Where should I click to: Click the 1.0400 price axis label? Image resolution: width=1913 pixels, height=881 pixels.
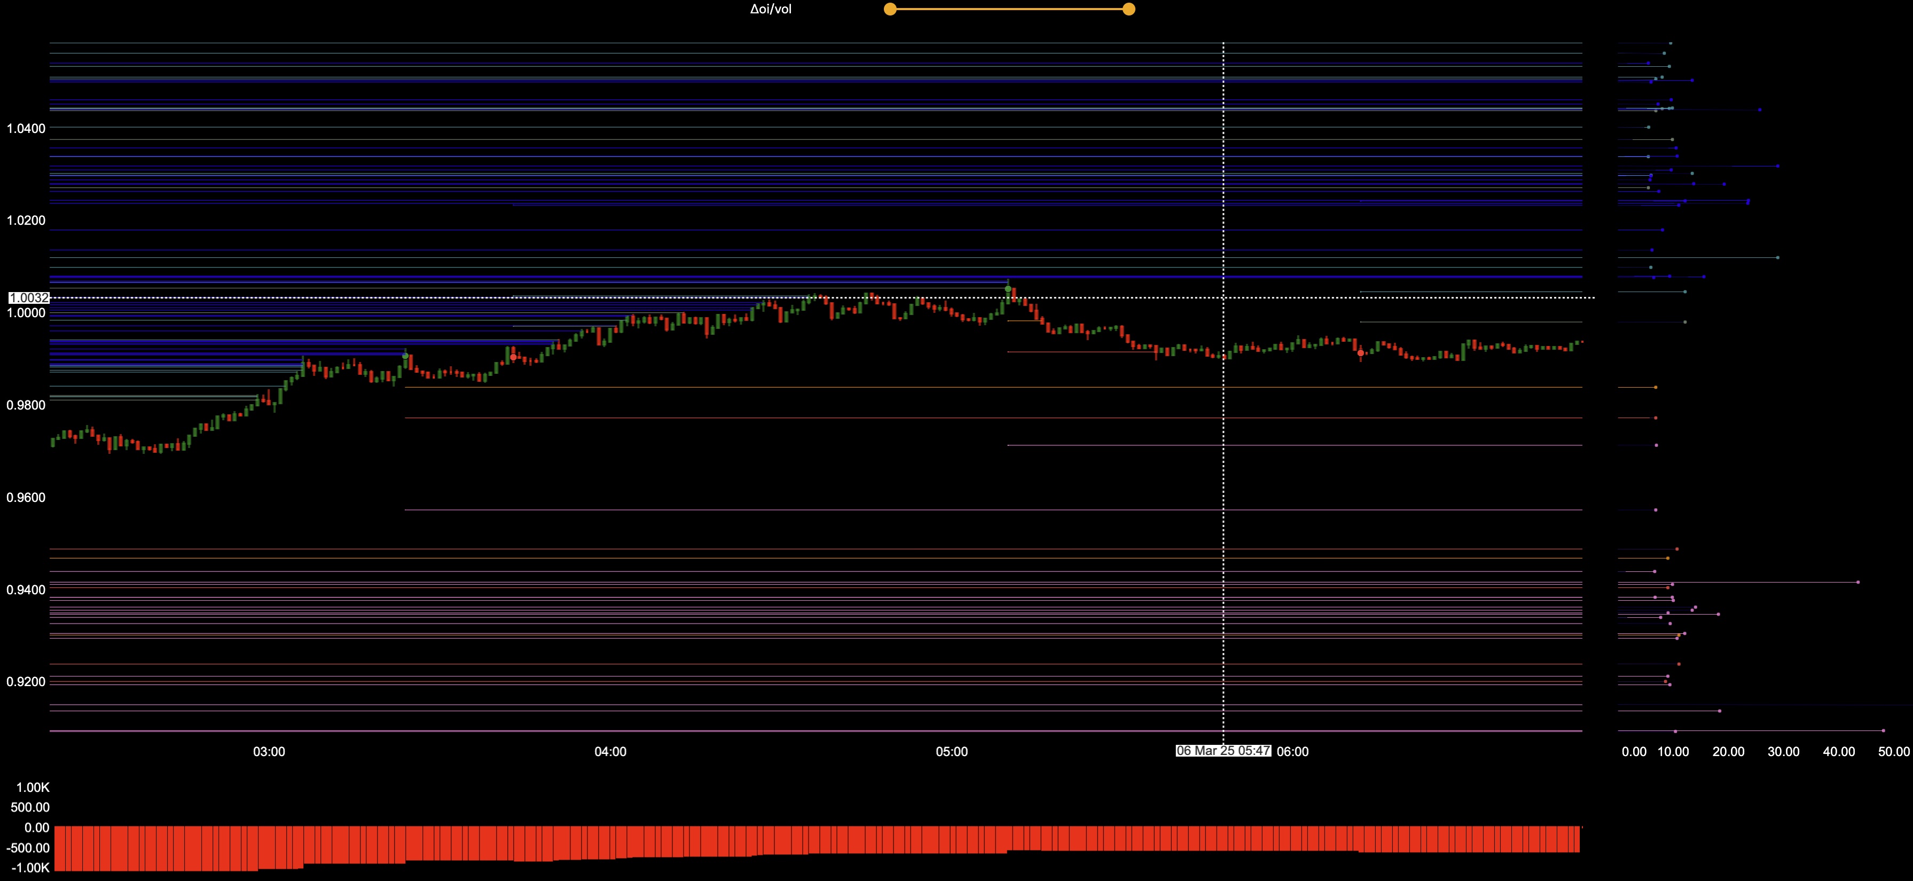click(x=26, y=128)
